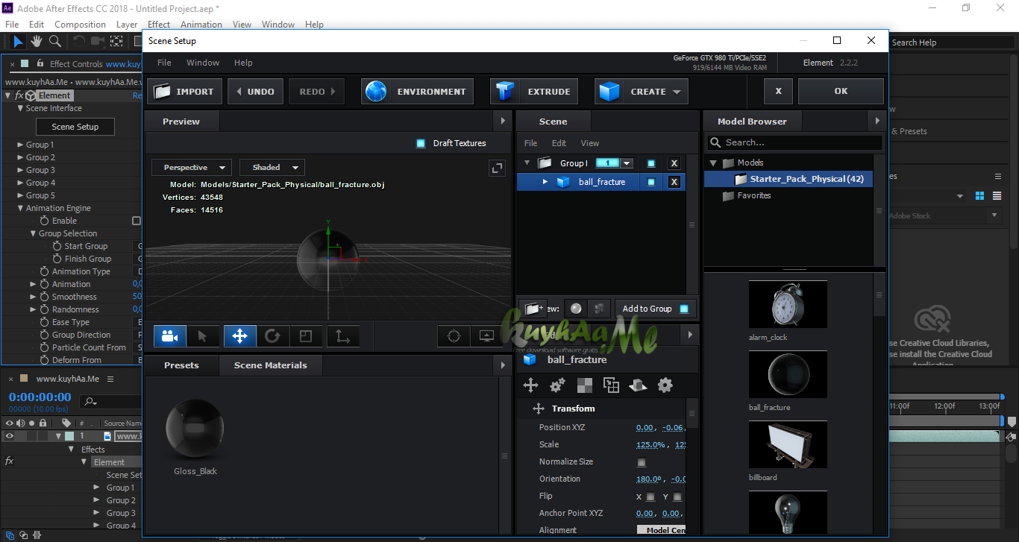Open the Perspective view dropdown
The height and width of the screenshot is (542, 1019).
click(191, 167)
